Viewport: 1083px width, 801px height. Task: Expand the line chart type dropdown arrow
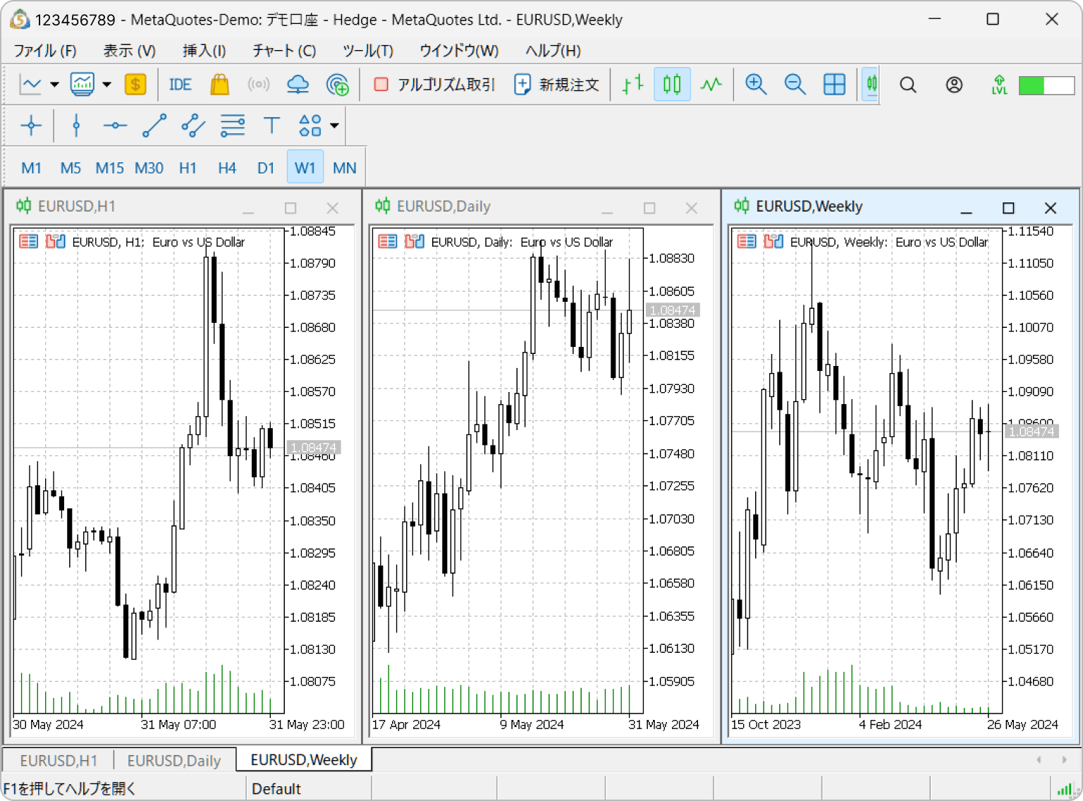pyautogui.click(x=54, y=85)
